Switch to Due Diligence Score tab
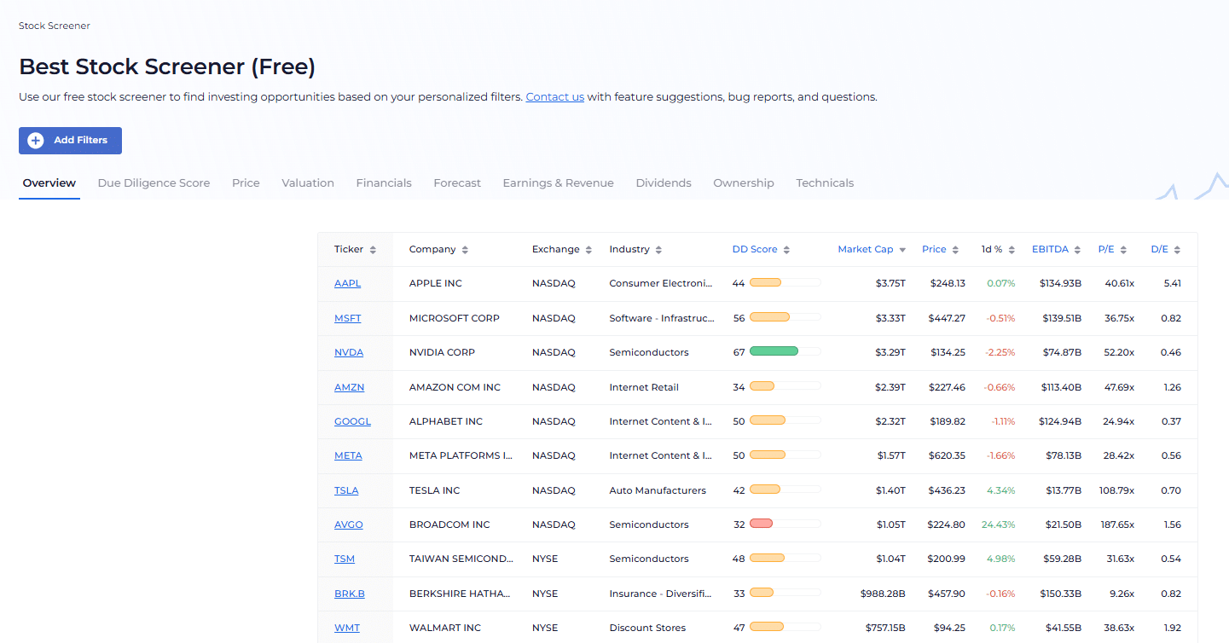Image resolution: width=1229 pixels, height=643 pixels. 154,183
